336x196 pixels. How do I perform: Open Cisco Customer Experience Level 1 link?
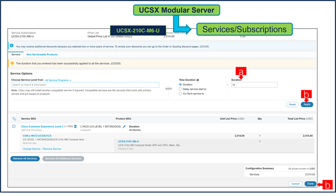click(x=42, y=127)
